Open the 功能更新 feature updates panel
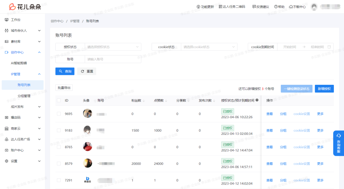This screenshot has width=344, height=189. [x=207, y=6]
